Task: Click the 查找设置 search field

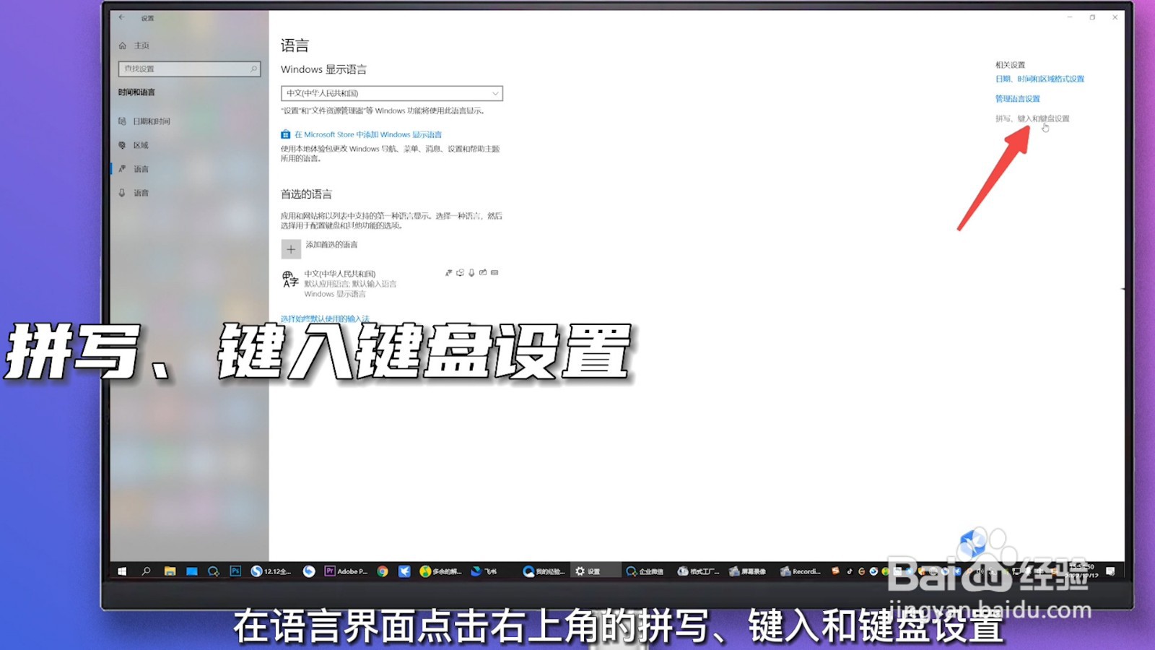Action: click(x=189, y=69)
